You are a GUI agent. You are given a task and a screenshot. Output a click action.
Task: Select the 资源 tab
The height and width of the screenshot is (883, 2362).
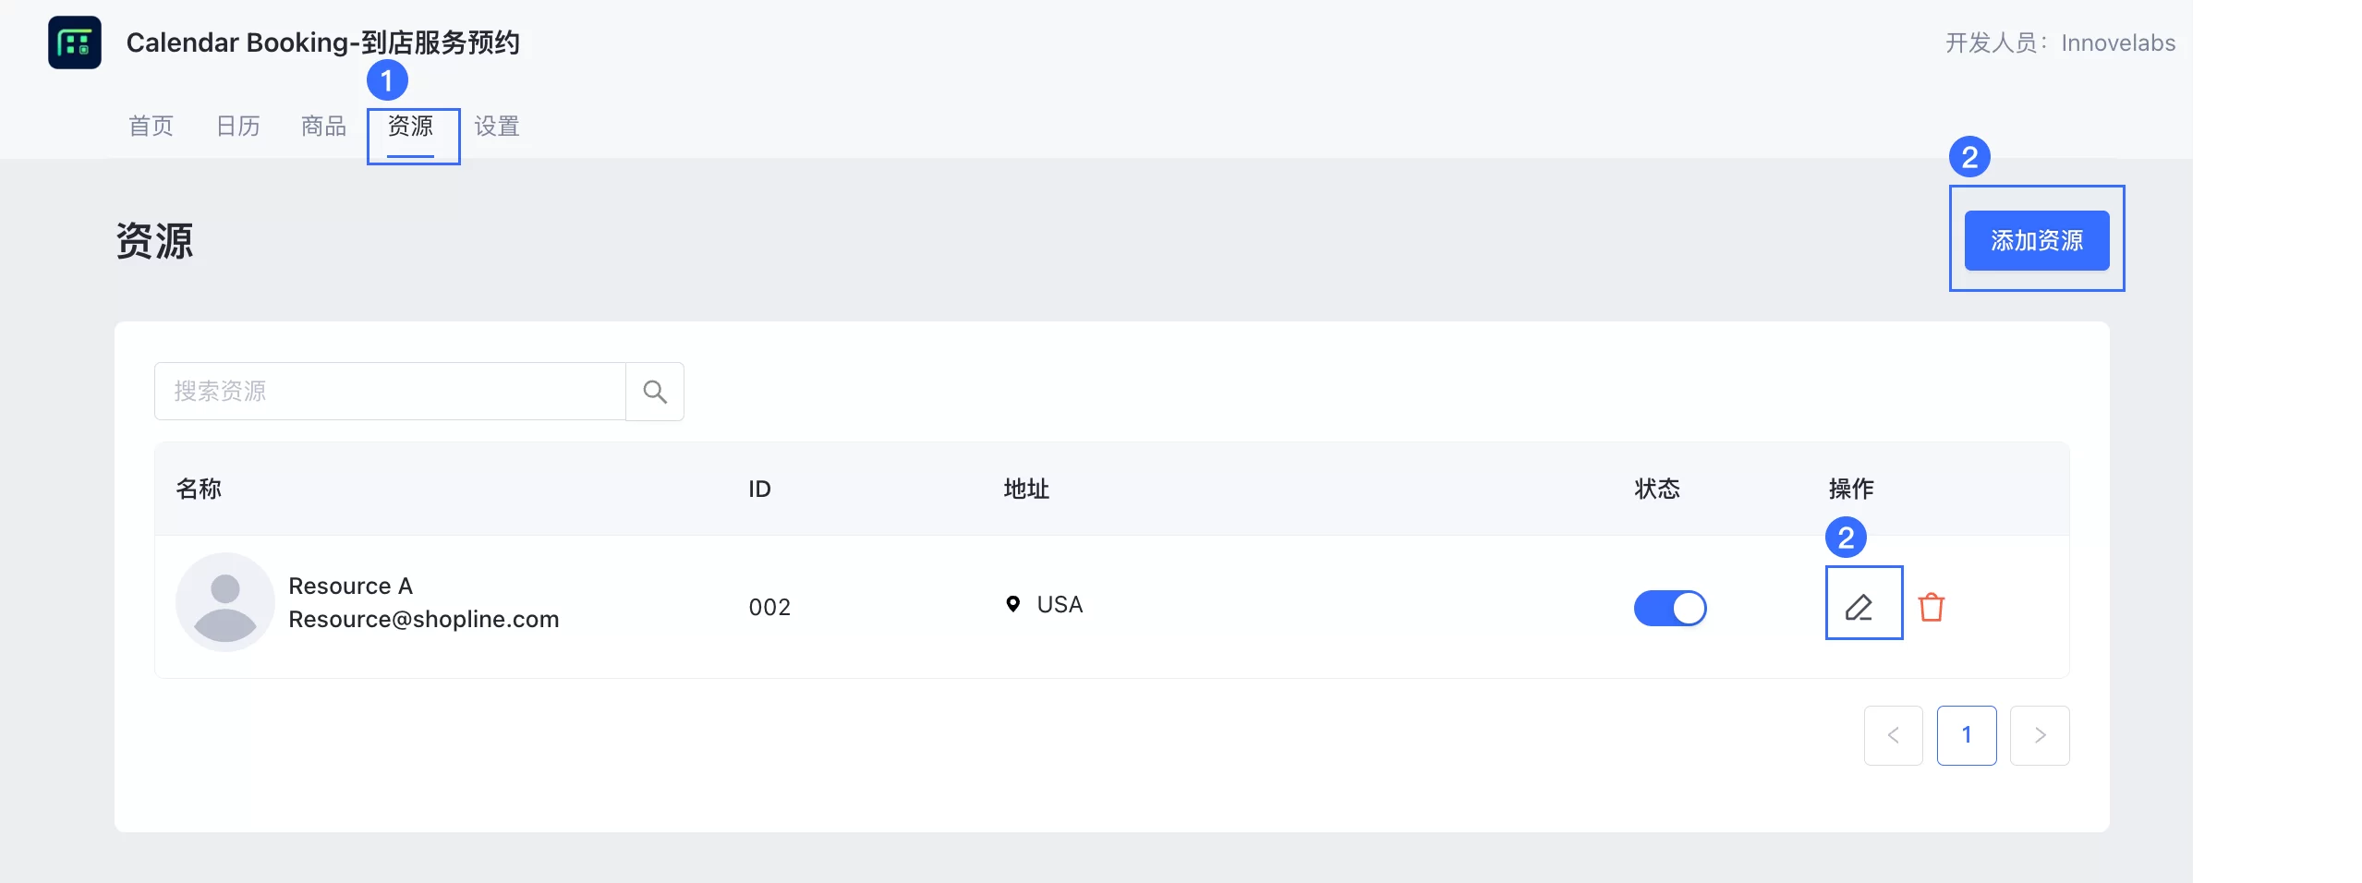click(411, 126)
